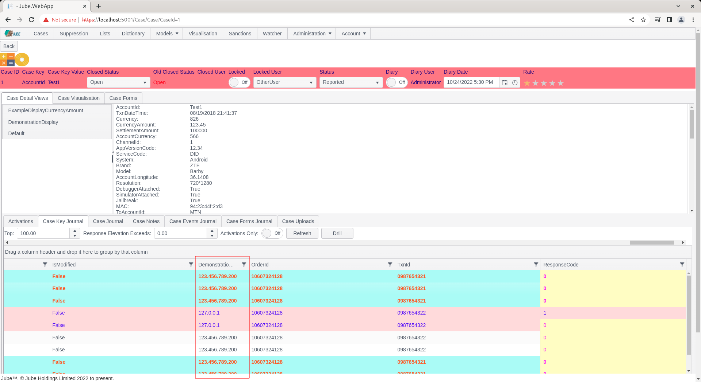This screenshot has height=382, width=701.
Task: Open the browser side panel
Action: click(670, 20)
